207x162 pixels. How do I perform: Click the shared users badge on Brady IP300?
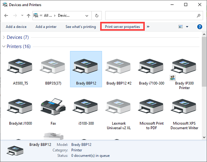(173, 78)
